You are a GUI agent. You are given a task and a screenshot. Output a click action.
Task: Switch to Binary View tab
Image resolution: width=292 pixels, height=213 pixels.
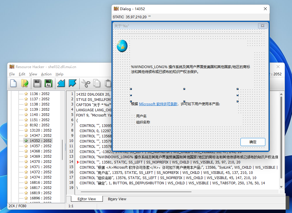pyautogui.click(x=118, y=199)
